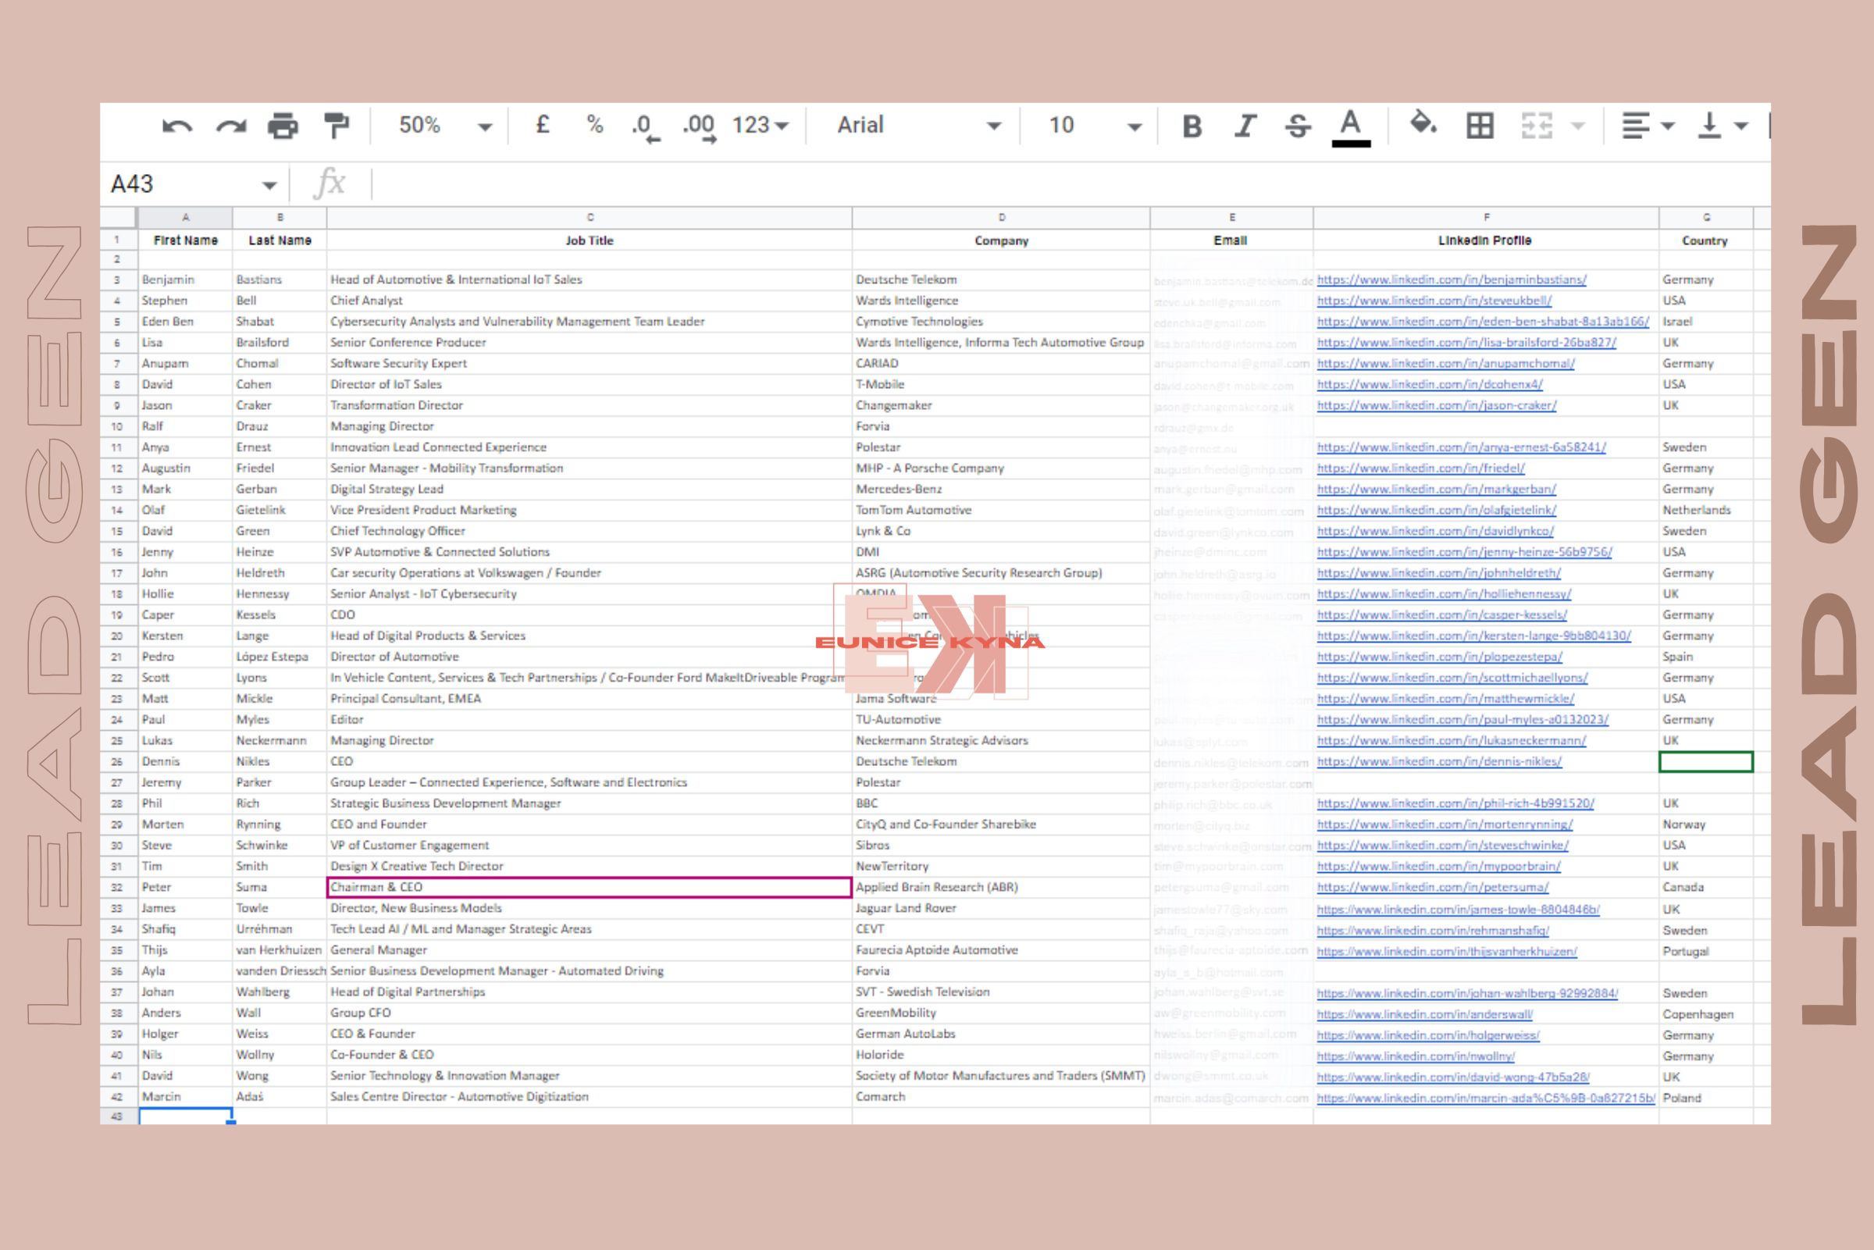
Task: Format as currency with pound icon
Action: (543, 125)
